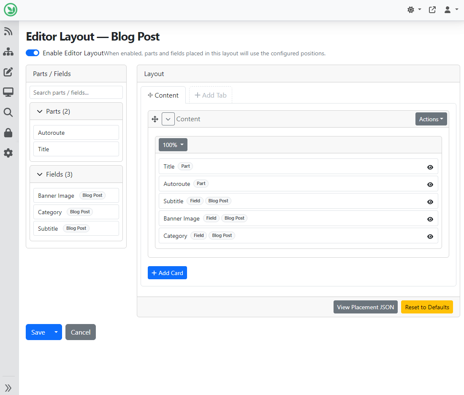This screenshot has height=395, width=464.
Task: Toggle visibility of Subtitle field
Action: point(430,202)
